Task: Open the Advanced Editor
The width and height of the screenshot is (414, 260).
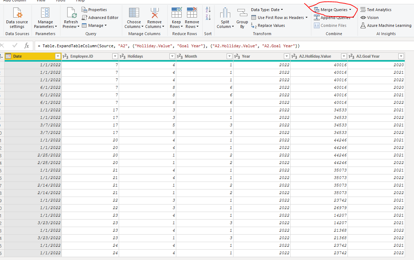Action: tap(100, 18)
